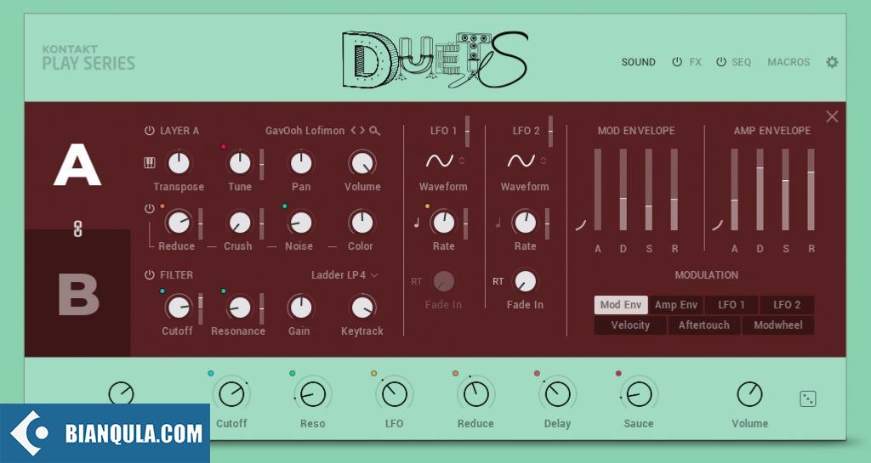Switch to the SOUND page
Viewport: 871px width, 463px height.
pyautogui.click(x=638, y=62)
